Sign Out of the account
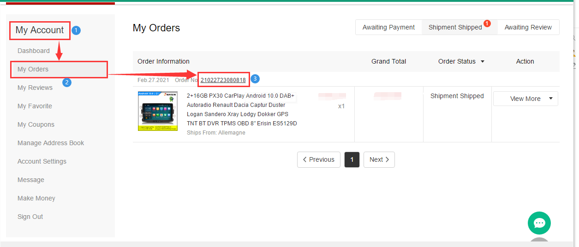This screenshot has width=579, height=247. [30, 217]
